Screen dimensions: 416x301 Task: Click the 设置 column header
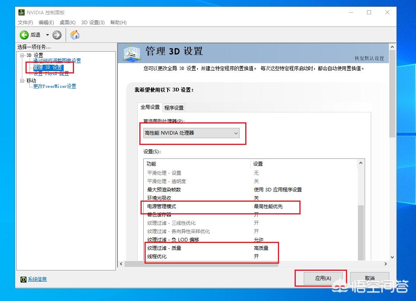(304, 164)
